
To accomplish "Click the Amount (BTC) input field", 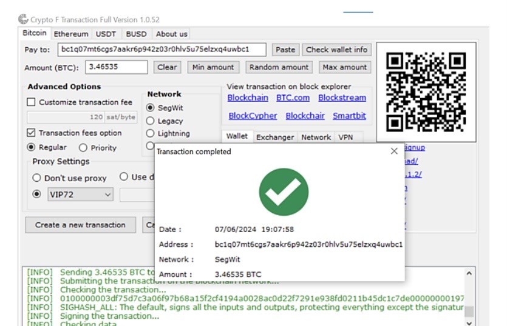I will pyautogui.click(x=116, y=67).
